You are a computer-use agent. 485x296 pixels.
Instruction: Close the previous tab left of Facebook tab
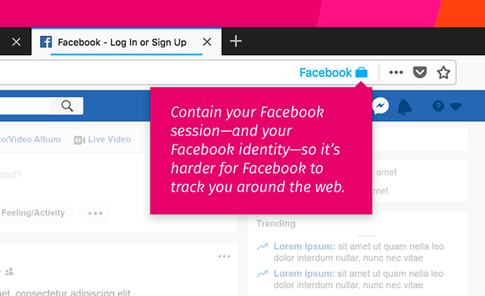[x=16, y=42]
